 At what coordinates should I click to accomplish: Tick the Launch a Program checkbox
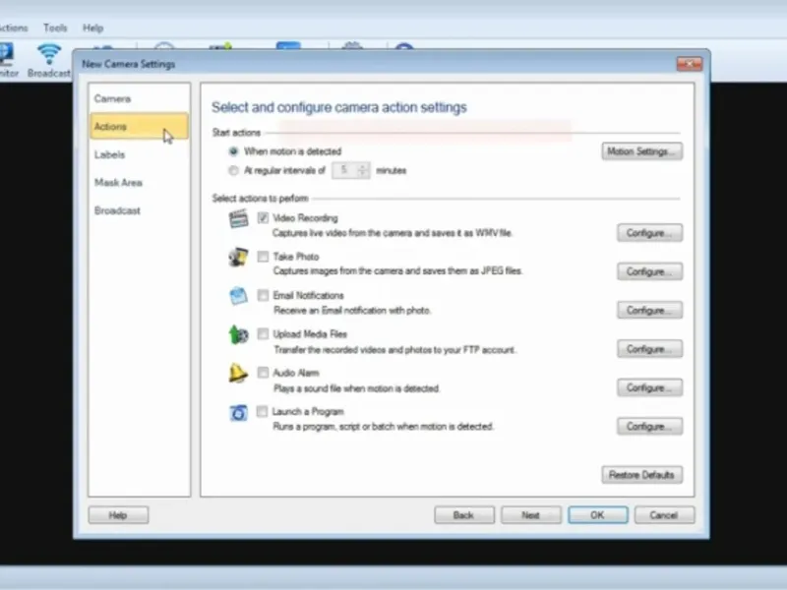pyautogui.click(x=262, y=411)
